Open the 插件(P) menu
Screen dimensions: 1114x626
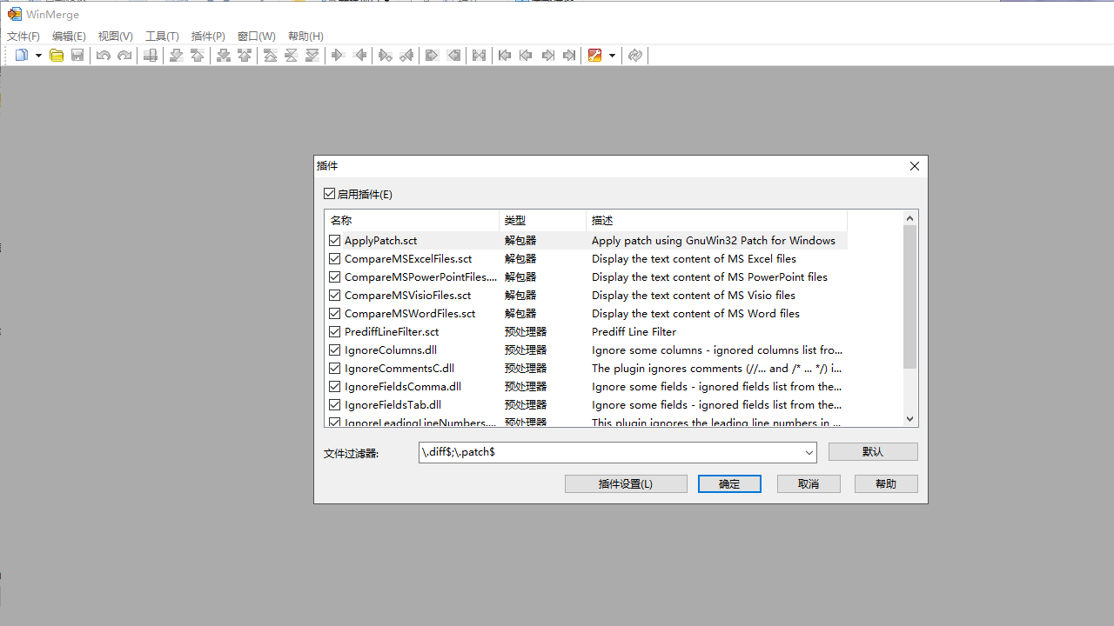[208, 37]
